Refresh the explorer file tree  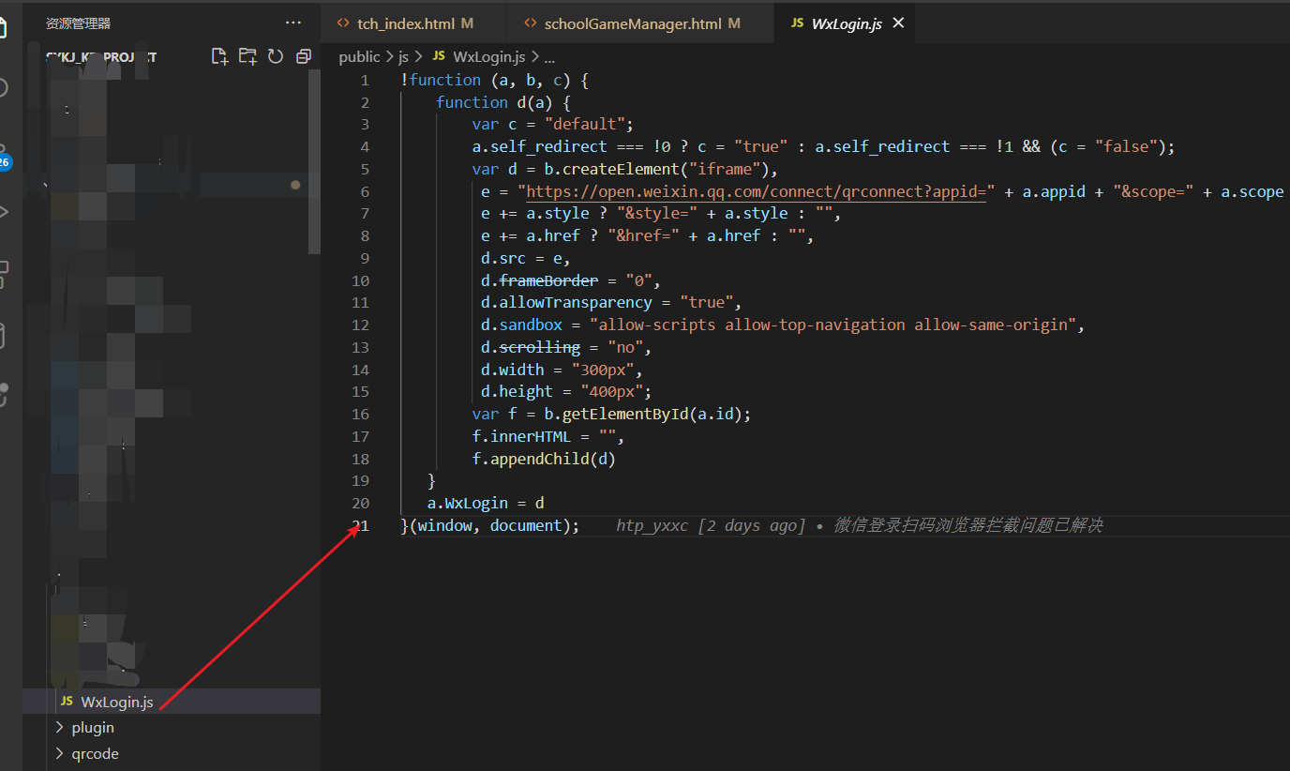point(276,57)
